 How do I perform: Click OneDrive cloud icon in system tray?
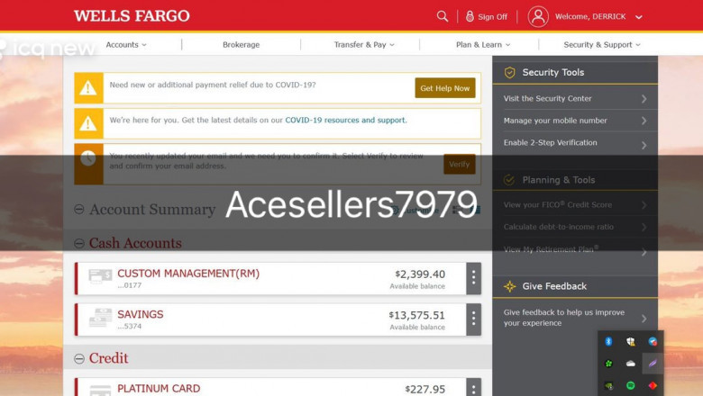coord(631,364)
